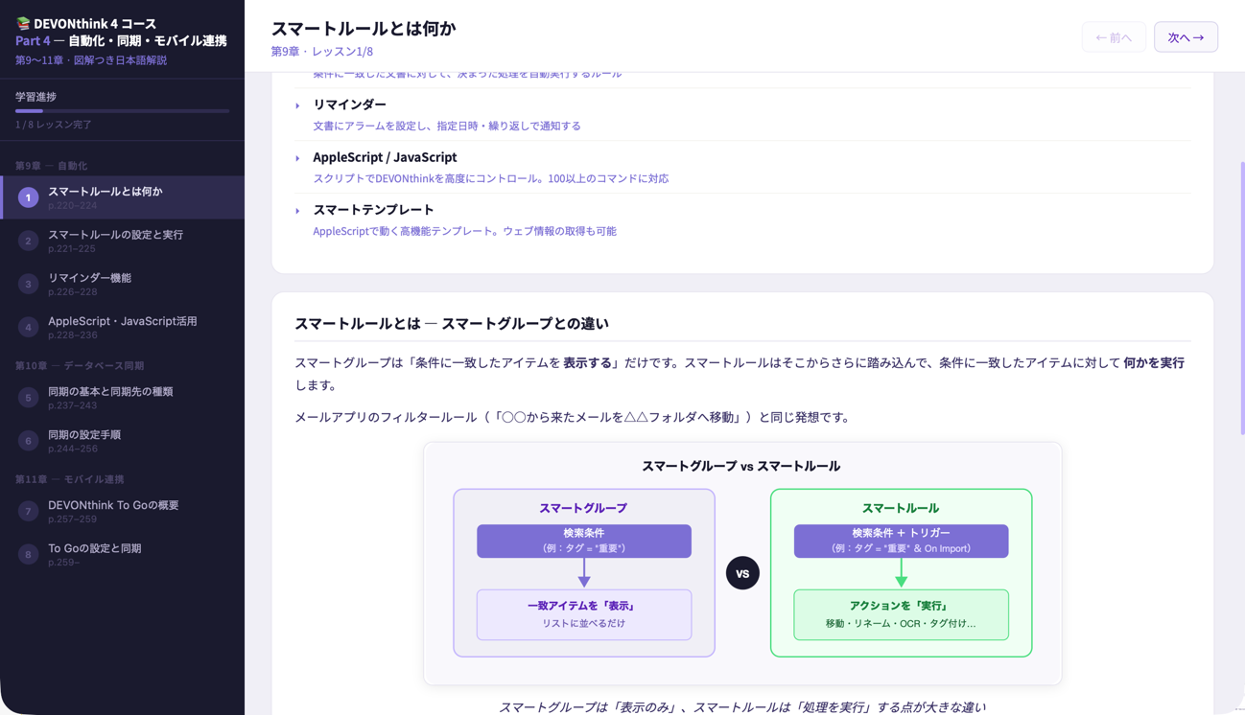Click the books icon beside DEVONthink 4 コース
This screenshot has height=715, width=1245.
pyautogui.click(x=23, y=24)
